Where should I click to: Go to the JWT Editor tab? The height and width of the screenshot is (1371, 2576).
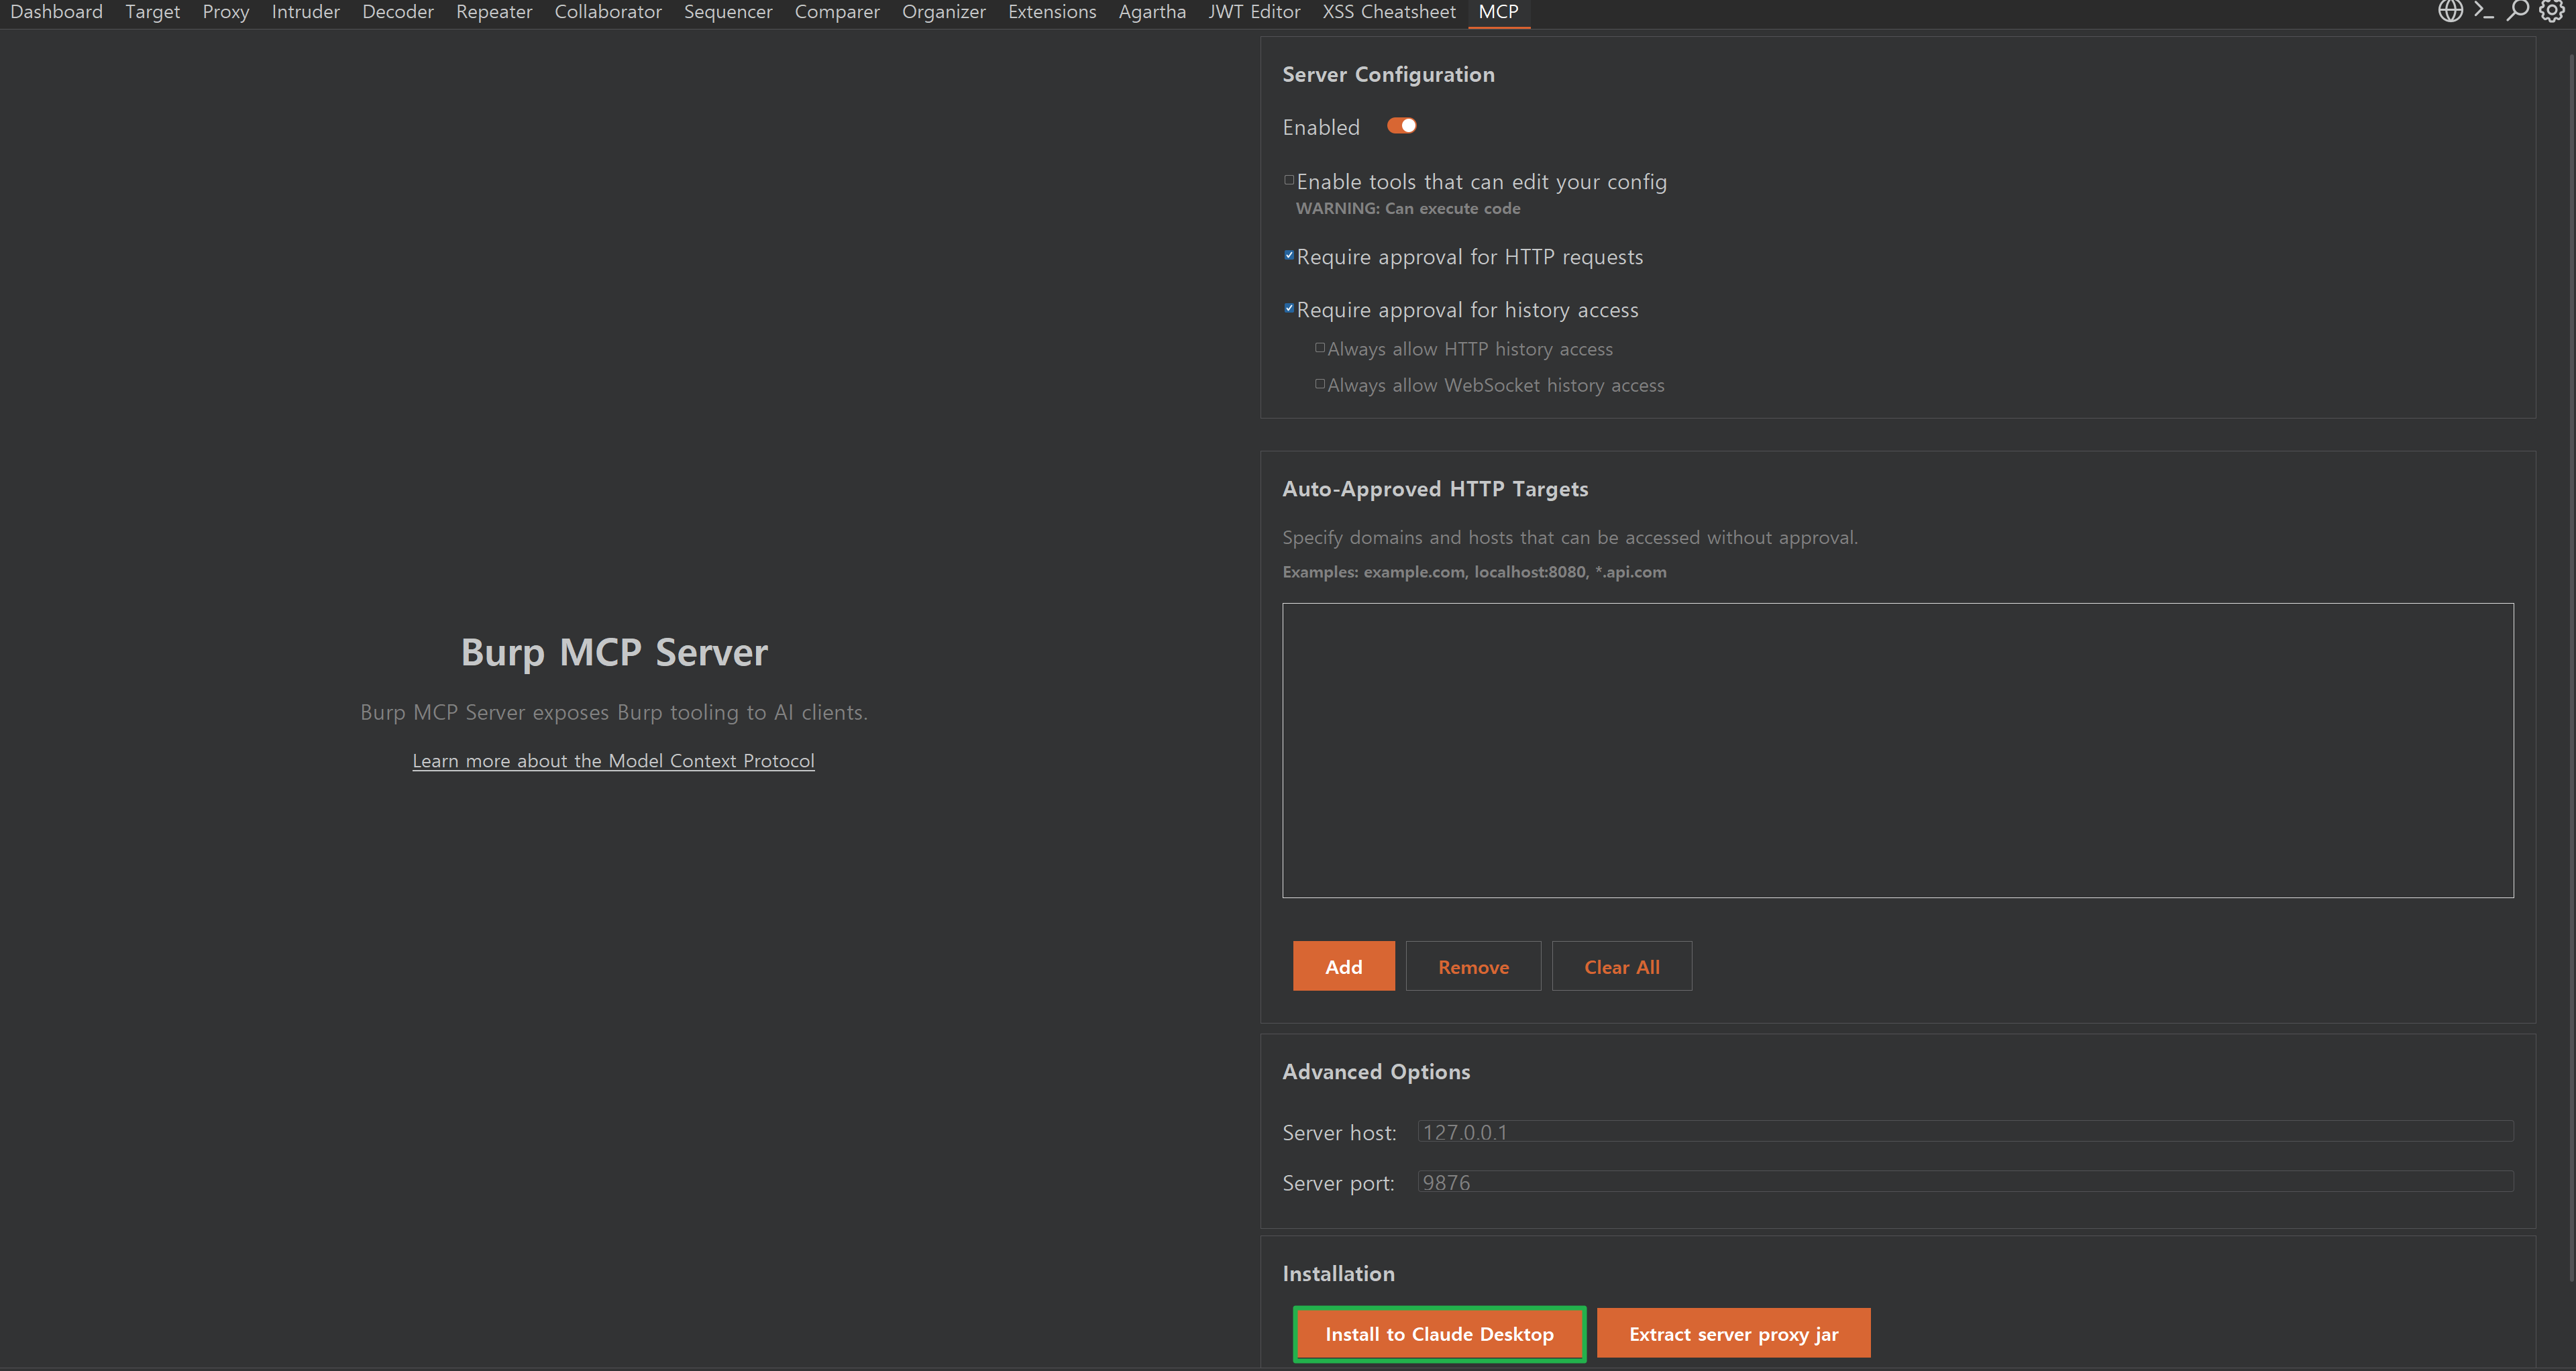[1253, 12]
